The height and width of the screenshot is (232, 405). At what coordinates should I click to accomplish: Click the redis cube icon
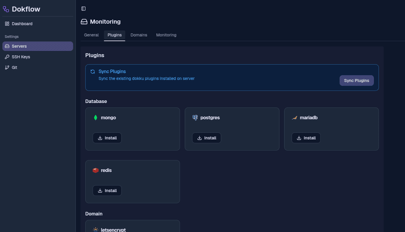point(96,170)
